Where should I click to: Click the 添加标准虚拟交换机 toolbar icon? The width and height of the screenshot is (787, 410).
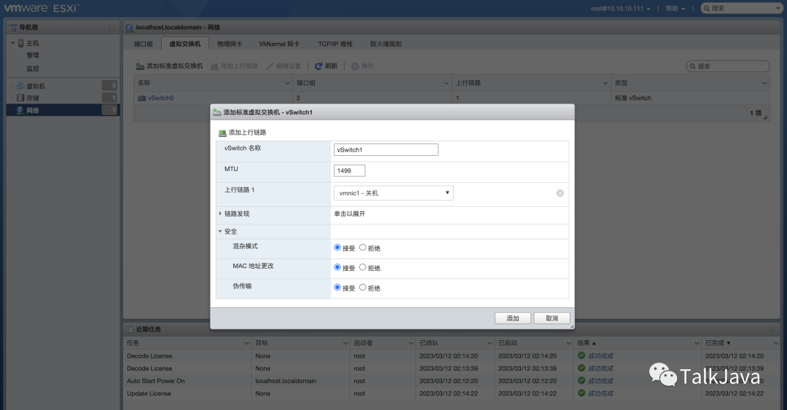(141, 66)
